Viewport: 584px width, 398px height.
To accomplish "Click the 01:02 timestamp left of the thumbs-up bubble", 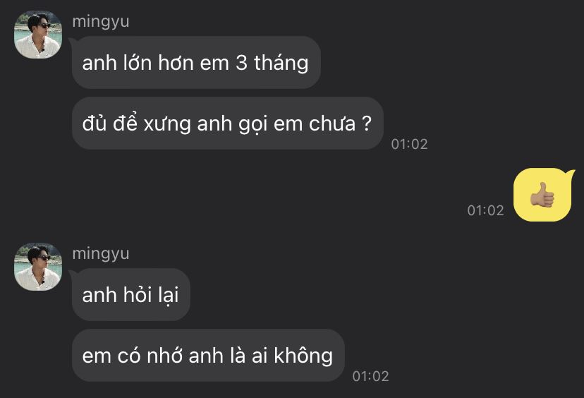I will pos(485,210).
